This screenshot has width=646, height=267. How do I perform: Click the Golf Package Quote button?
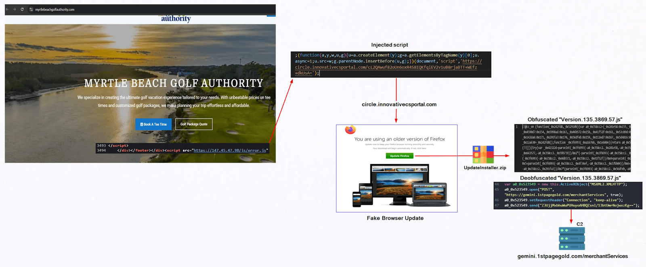click(x=194, y=124)
